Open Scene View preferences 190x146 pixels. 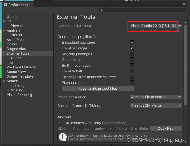[x=16, y=72]
